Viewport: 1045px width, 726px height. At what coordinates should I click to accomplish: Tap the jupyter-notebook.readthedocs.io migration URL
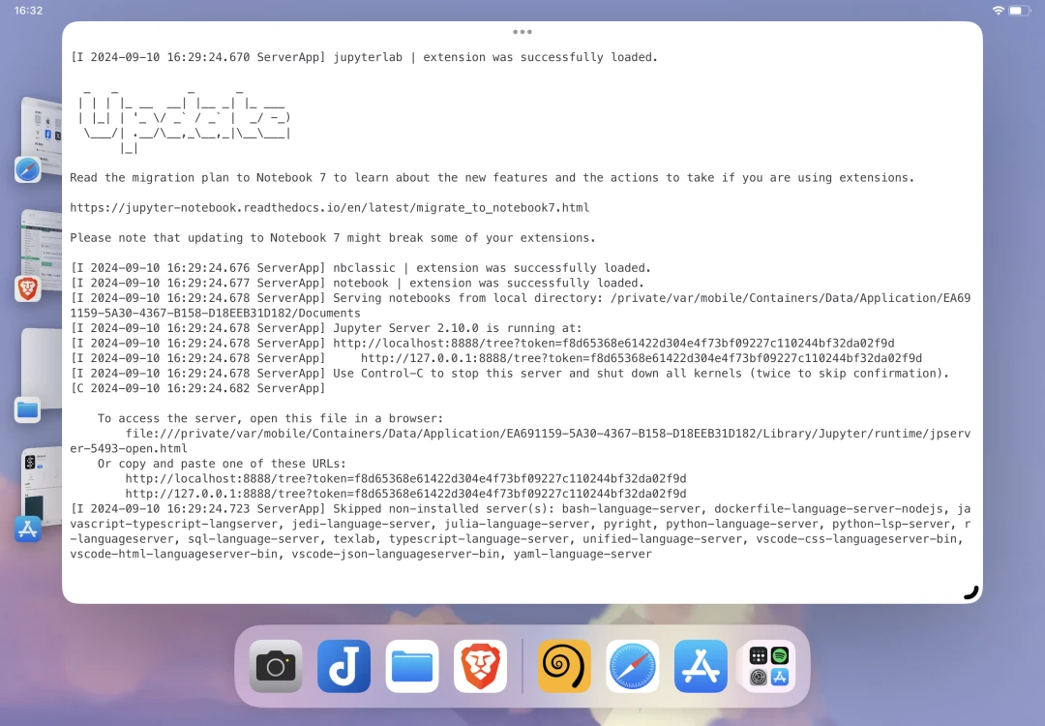click(x=329, y=208)
